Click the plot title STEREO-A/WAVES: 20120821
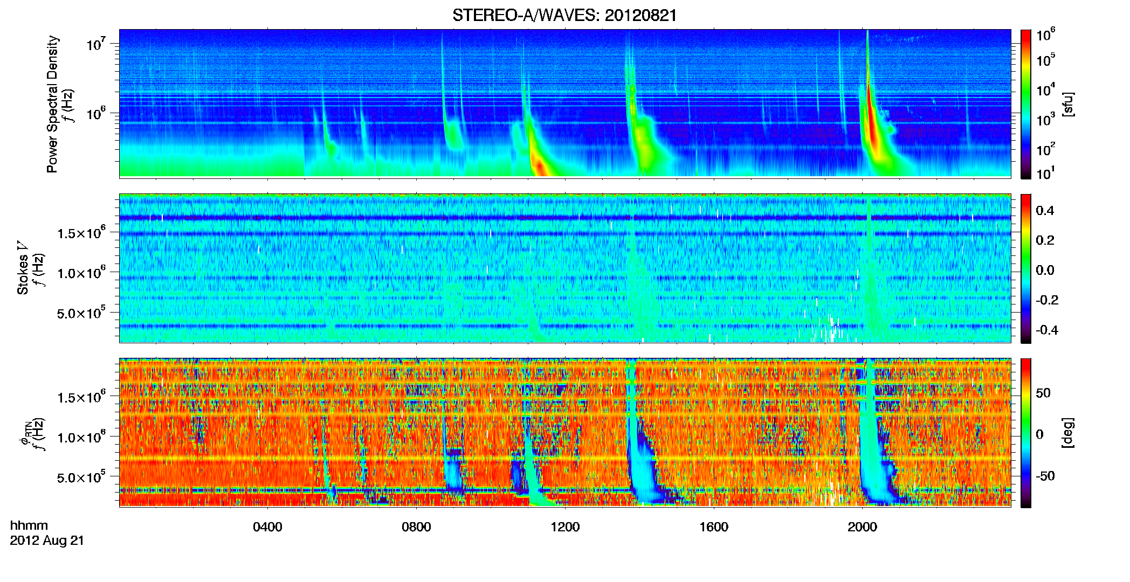The image size is (1130, 582). 564,15
